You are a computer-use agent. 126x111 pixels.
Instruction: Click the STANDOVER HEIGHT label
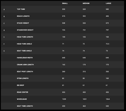[x=25, y=30]
